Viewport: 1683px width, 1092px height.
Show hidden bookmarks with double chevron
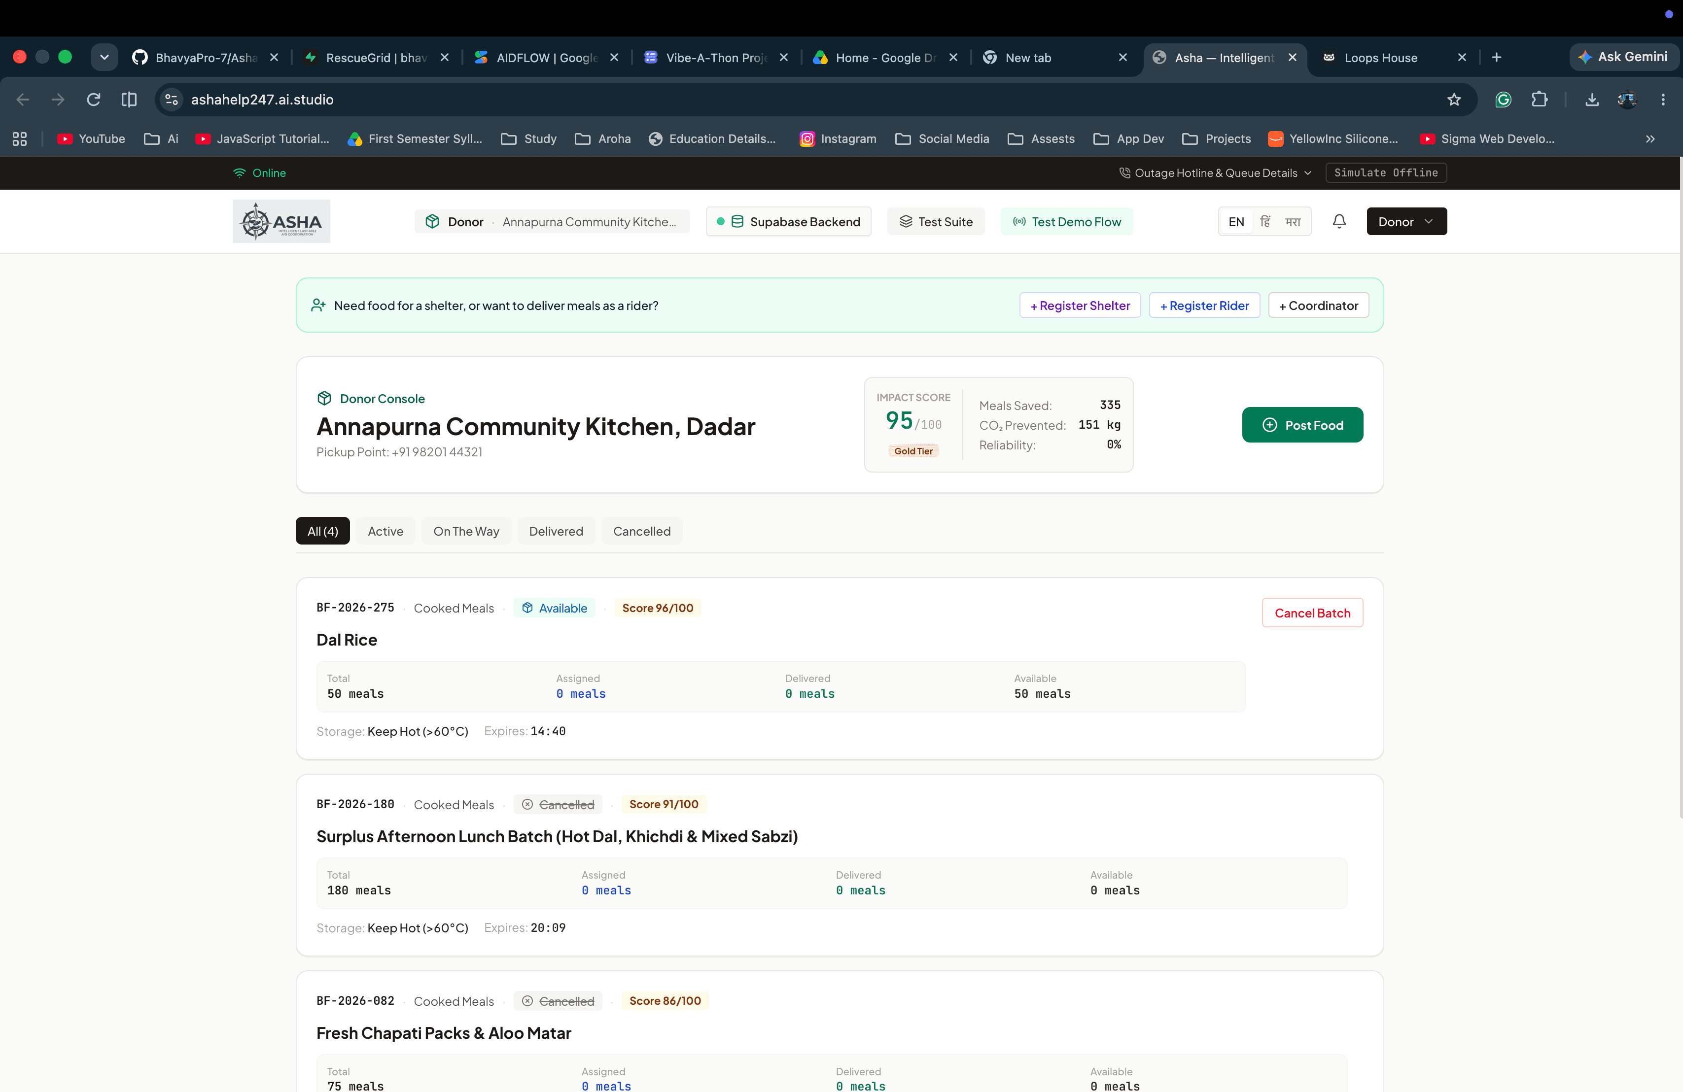pyautogui.click(x=1650, y=138)
